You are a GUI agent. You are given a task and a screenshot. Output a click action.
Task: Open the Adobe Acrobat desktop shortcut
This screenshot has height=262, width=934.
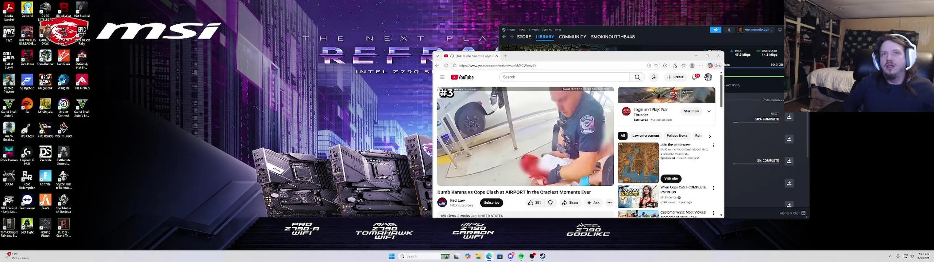tap(9, 11)
